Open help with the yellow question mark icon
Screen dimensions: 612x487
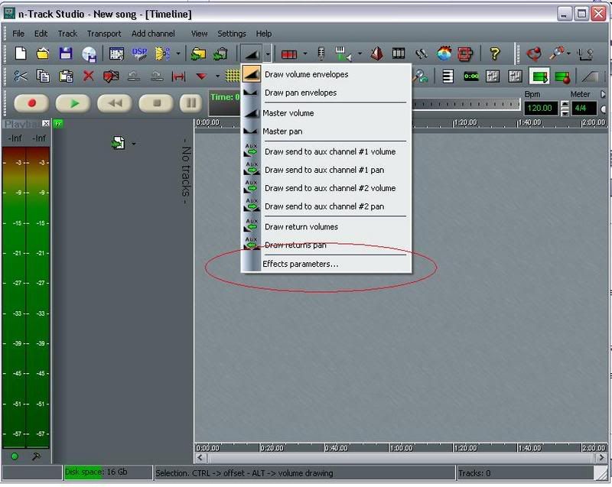click(x=494, y=54)
